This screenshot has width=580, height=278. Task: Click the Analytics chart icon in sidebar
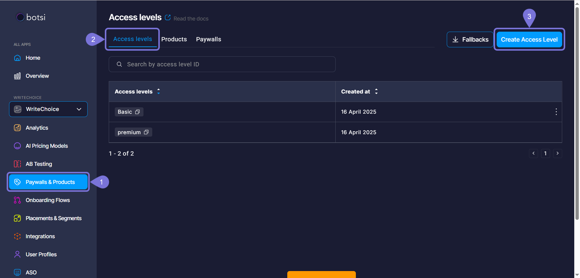(18, 128)
